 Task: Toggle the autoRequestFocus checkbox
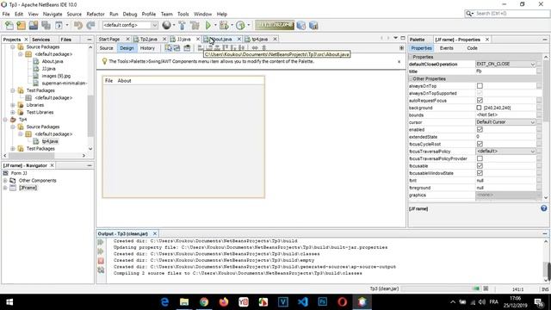coord(480,101)
